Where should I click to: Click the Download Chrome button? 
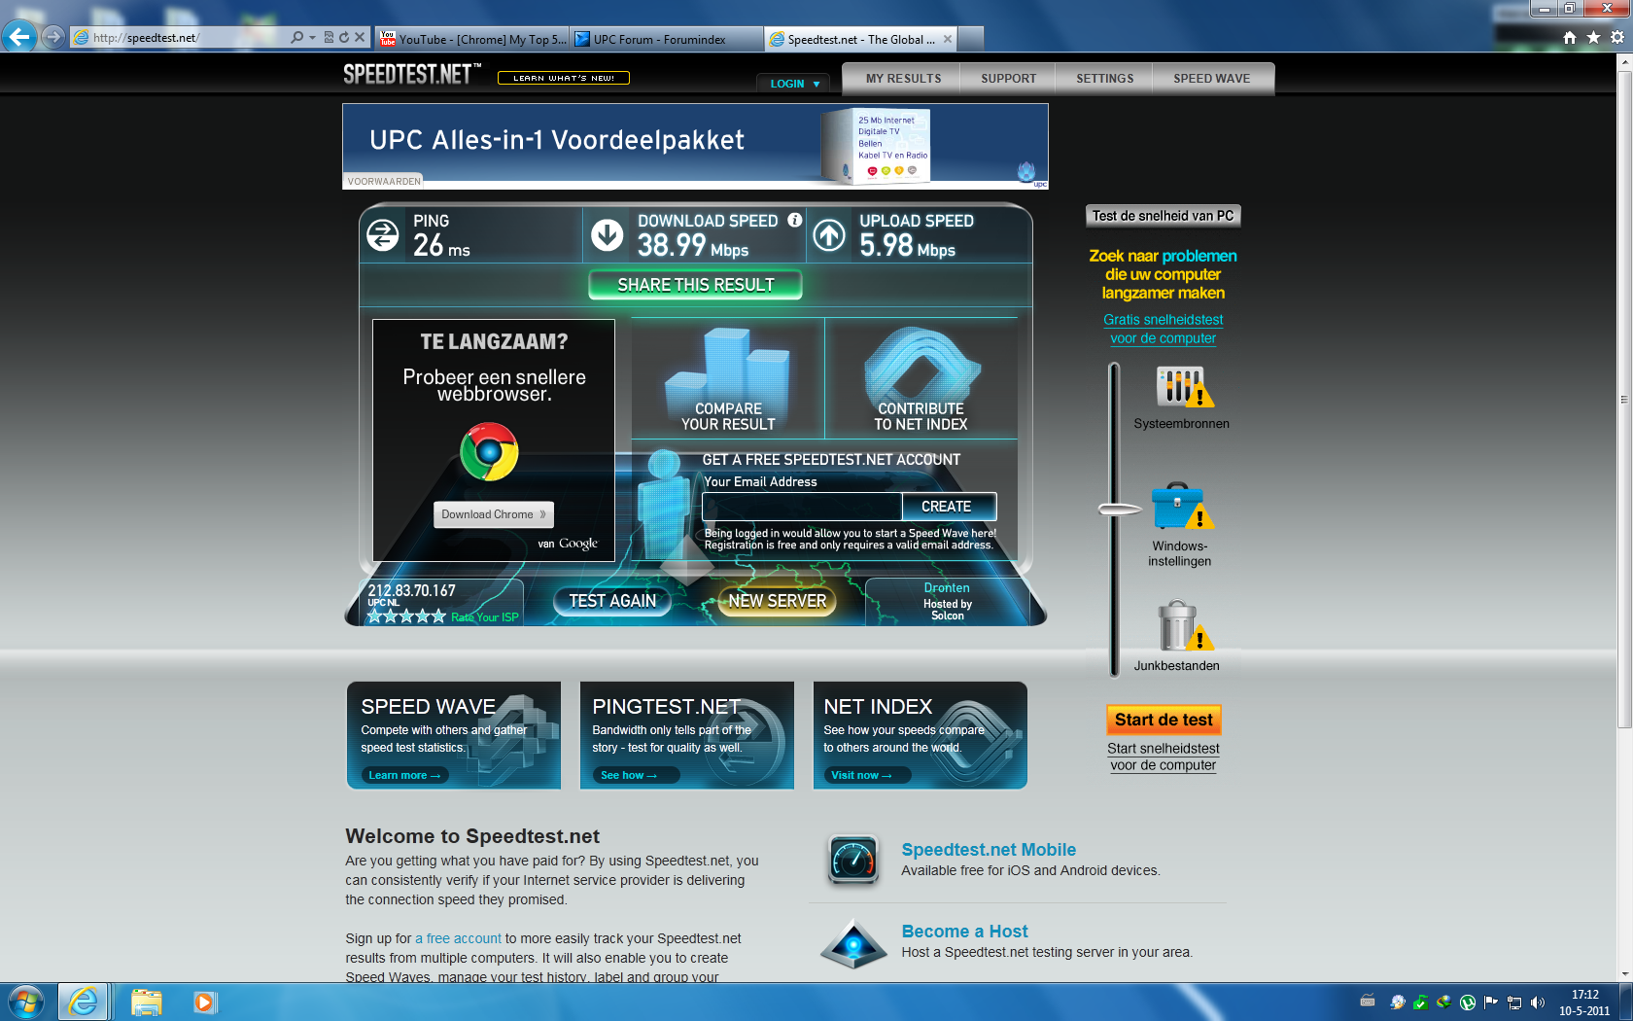pos(494,514)
